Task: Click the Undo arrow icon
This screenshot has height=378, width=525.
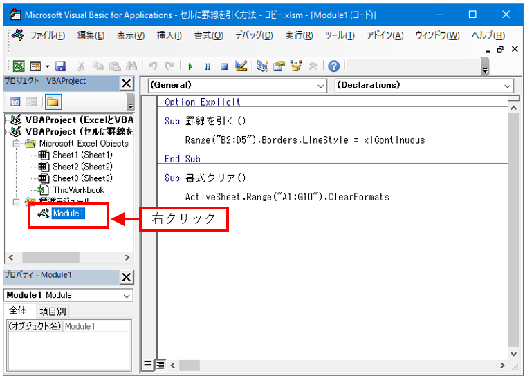Action: click(153, 66)
